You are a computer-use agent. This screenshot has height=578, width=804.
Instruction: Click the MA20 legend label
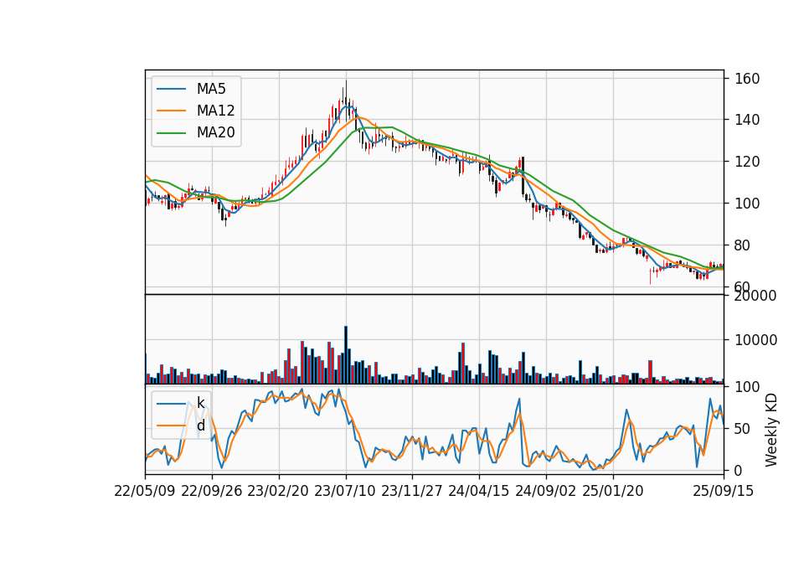click(x=215, y=132)
